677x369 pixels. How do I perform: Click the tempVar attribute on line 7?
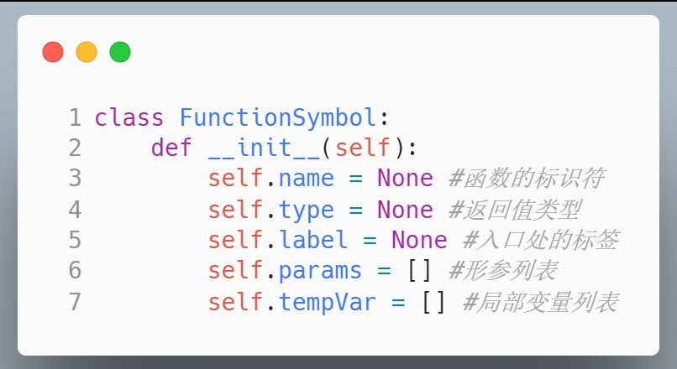click(x=328, y=302)
